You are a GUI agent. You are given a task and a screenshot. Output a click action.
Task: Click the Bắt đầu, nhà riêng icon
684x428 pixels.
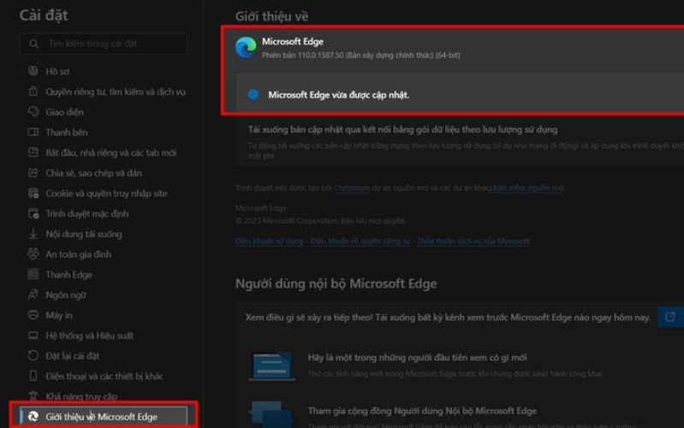[x=33, y=152]
